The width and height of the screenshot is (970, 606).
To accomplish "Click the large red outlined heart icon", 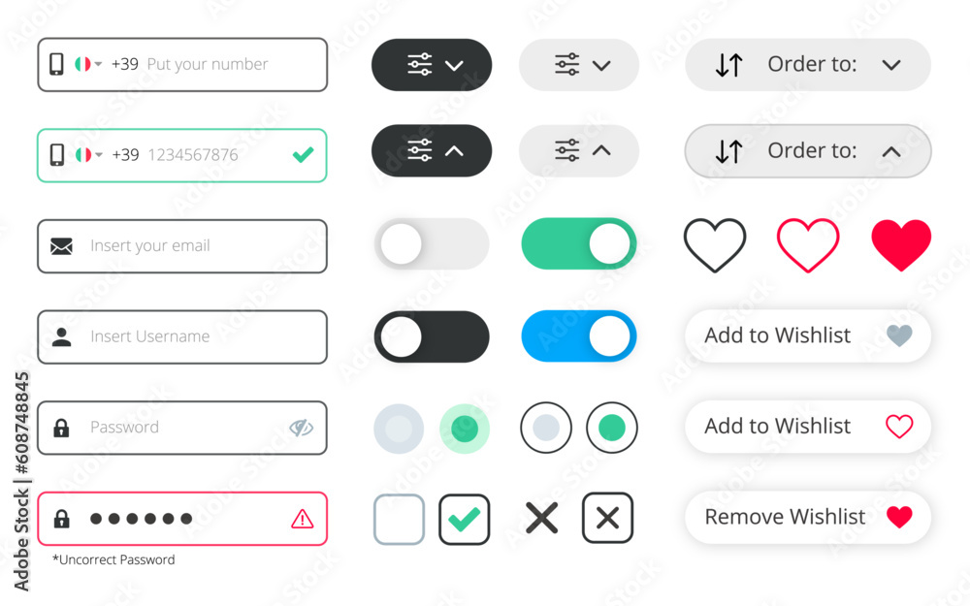I will pyautogui.click(x=808, y=245).
